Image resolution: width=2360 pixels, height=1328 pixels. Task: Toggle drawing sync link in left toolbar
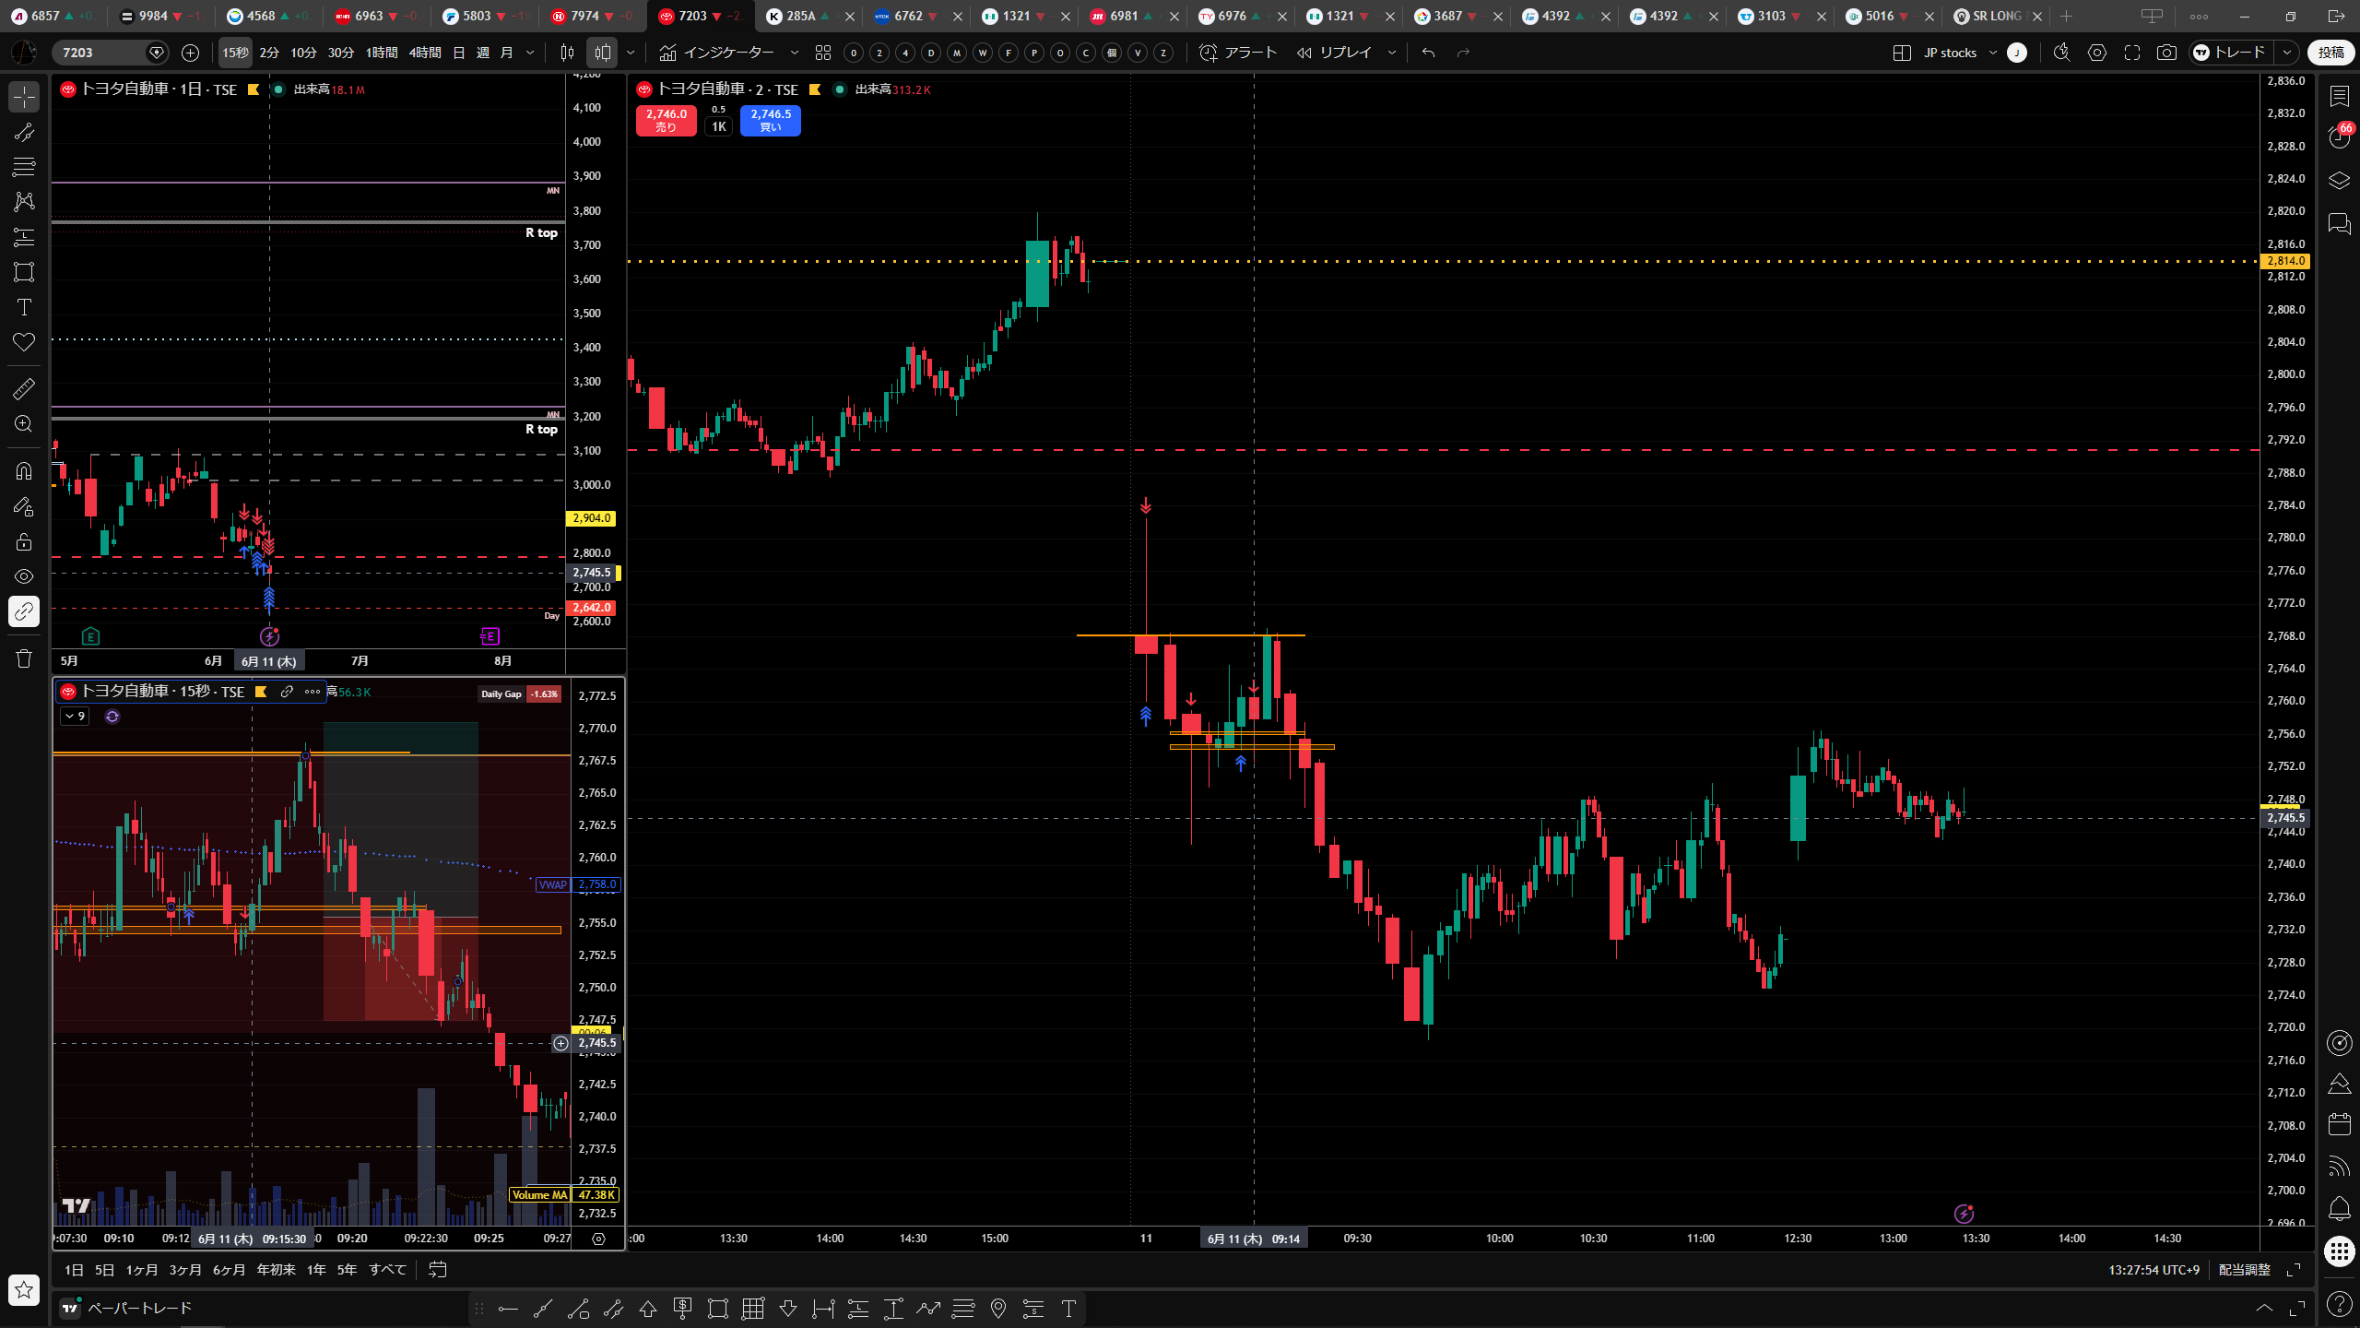(x=24, y=611)
